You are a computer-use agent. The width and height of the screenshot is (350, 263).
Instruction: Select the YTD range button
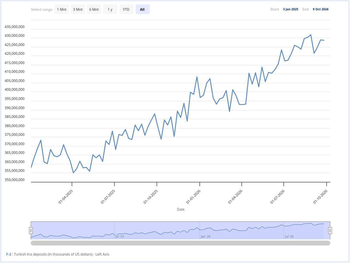pyautogui.click(x=126, y=9)
